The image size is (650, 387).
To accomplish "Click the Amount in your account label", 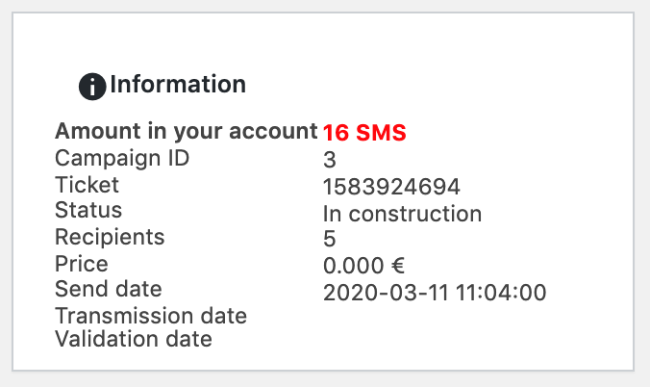I will click(187, 131).
